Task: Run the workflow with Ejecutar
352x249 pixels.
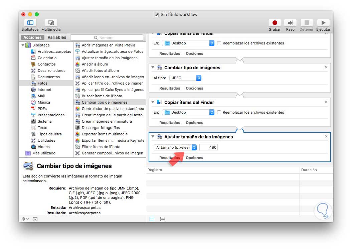Action: point(323,23)
